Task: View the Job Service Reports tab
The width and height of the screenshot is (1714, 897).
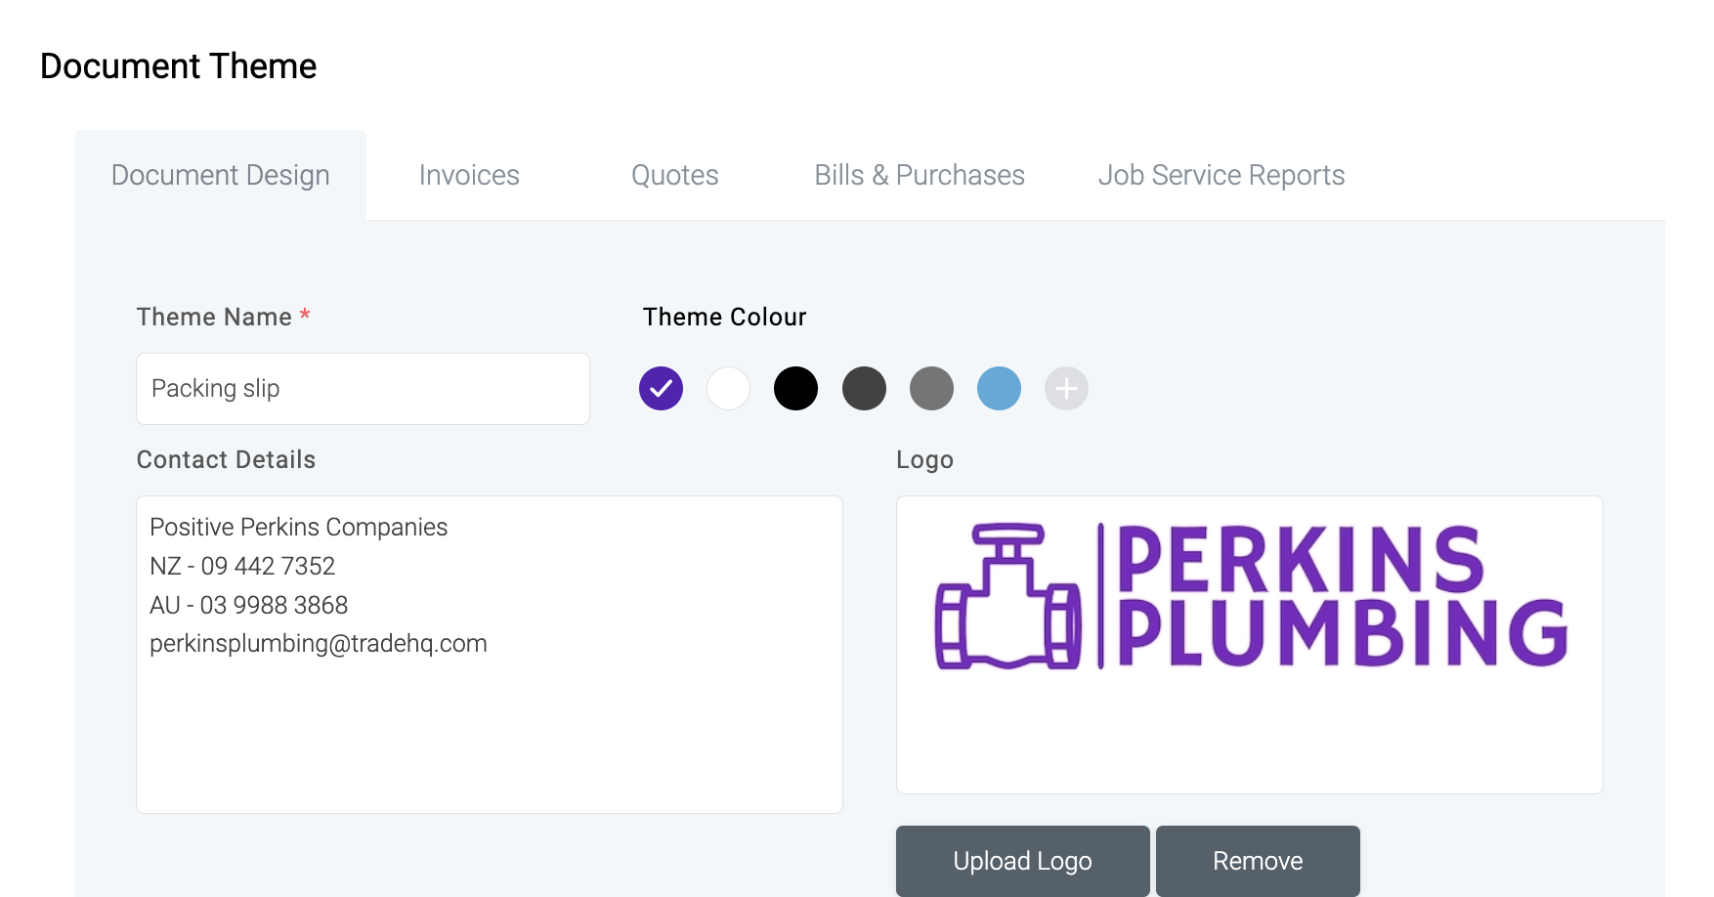Action: pyautogui.click(x=1221, y=175)
